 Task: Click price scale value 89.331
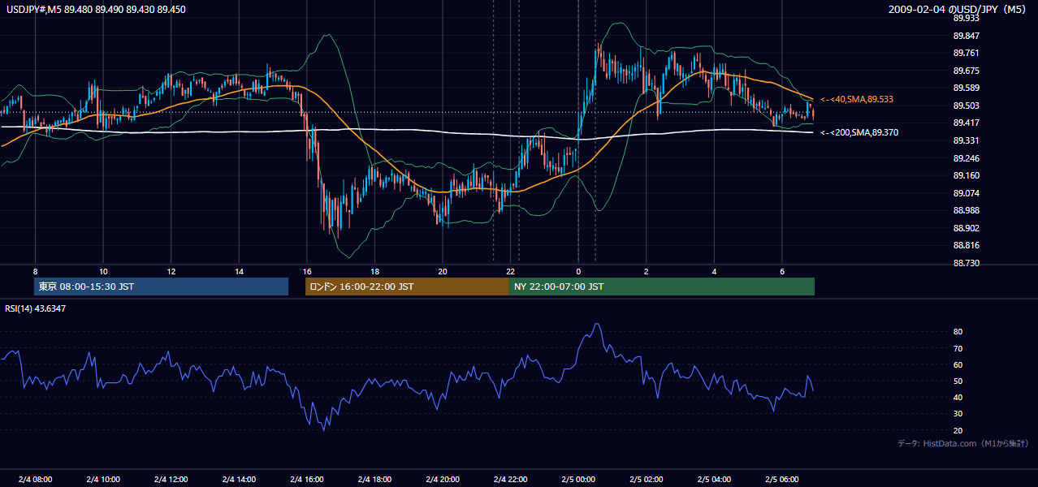[x=967, y=140]
